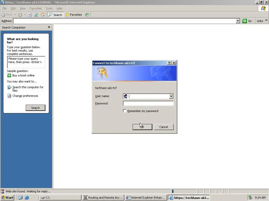This screenshot has width=269, height=201.
Task: Open the Edit menu
Action: point(13,8)
